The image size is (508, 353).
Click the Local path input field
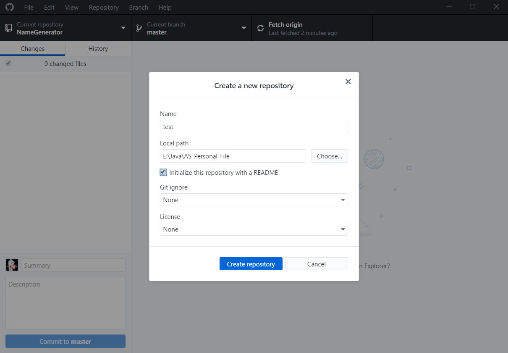pyautogui.click(x=233, y=156)
